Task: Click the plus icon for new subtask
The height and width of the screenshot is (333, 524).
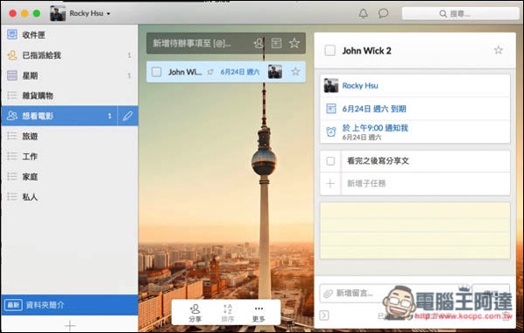Action: pos(330,183)
